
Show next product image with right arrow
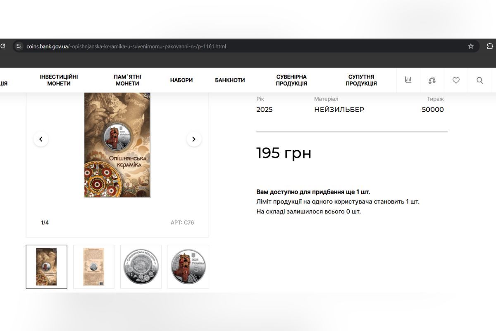194,139
